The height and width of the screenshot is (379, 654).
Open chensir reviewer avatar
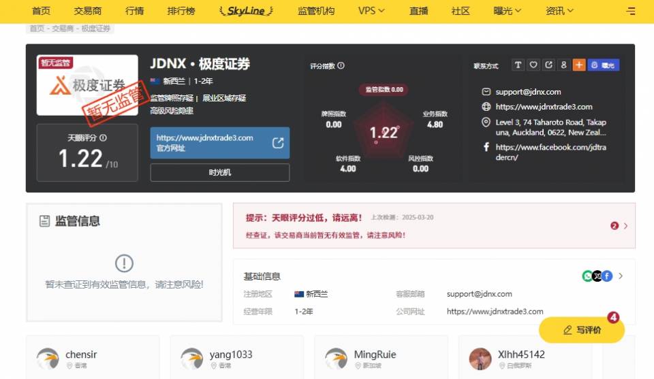(48, 359)
